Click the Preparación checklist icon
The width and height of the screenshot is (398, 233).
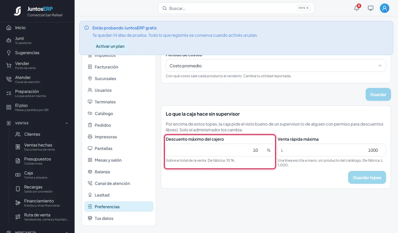(9, 93)
